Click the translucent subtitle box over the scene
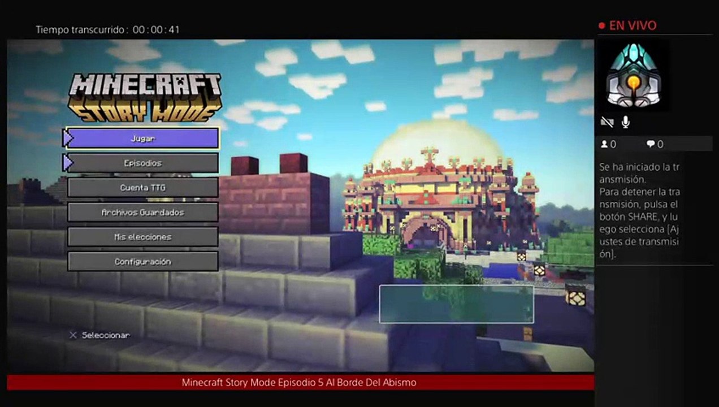This screenshot has width=719, height=407. point(456,304)
